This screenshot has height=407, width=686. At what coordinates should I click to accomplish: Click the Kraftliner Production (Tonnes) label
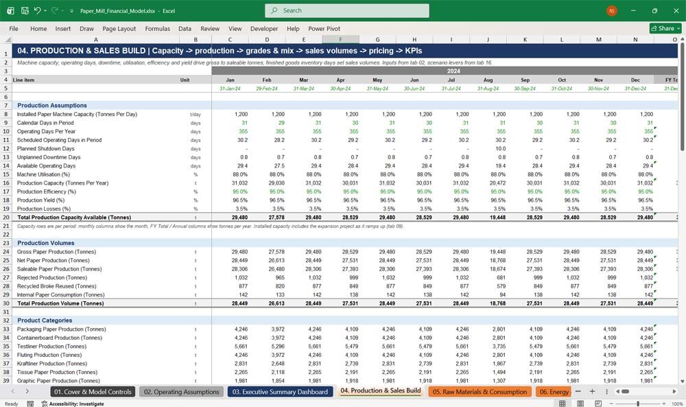point(52,364)
